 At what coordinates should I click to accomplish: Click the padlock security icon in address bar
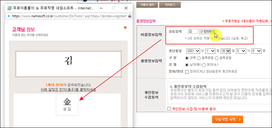pos(130,16)
